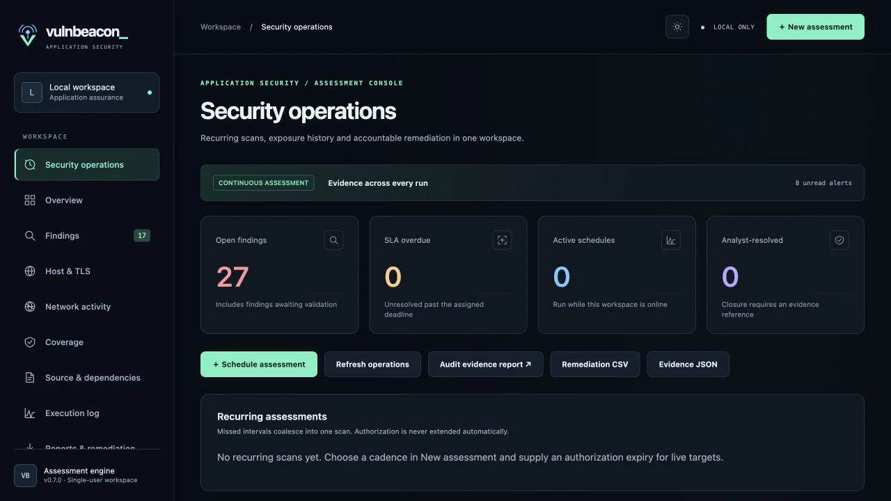Go to Findings in the sidebar
Screen dimensions: 891x501
click(87, 236)
